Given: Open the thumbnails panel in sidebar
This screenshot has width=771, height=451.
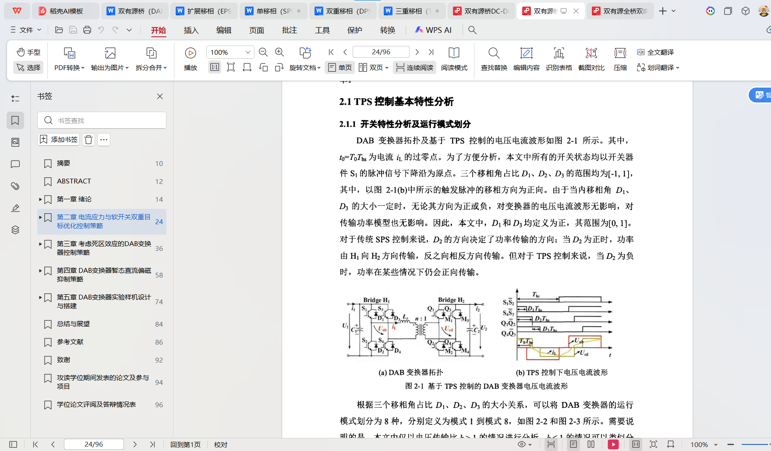Looking at the screenshot, I should (15, 142).
